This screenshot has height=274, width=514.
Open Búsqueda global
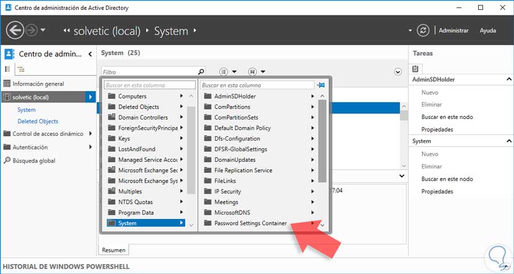click(34, 161)
